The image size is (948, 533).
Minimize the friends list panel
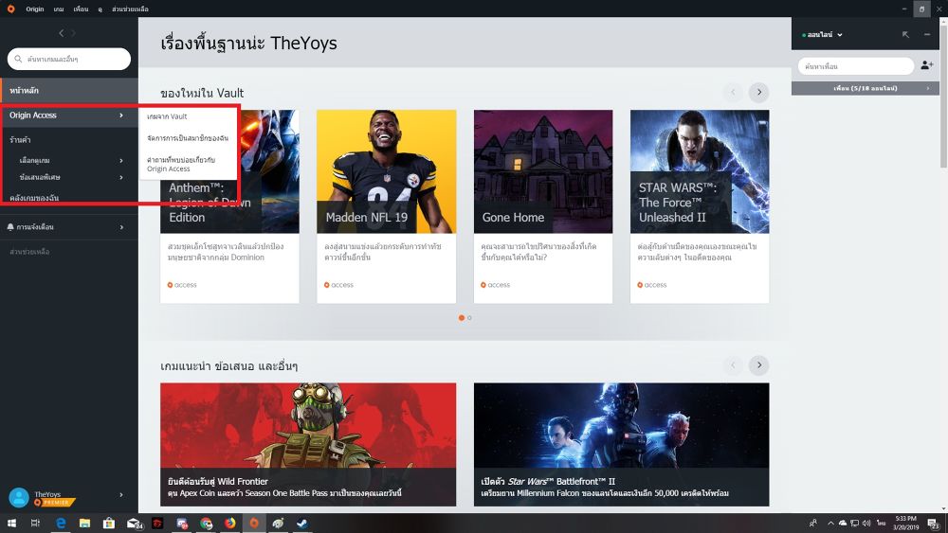click(x=927, y=35)
